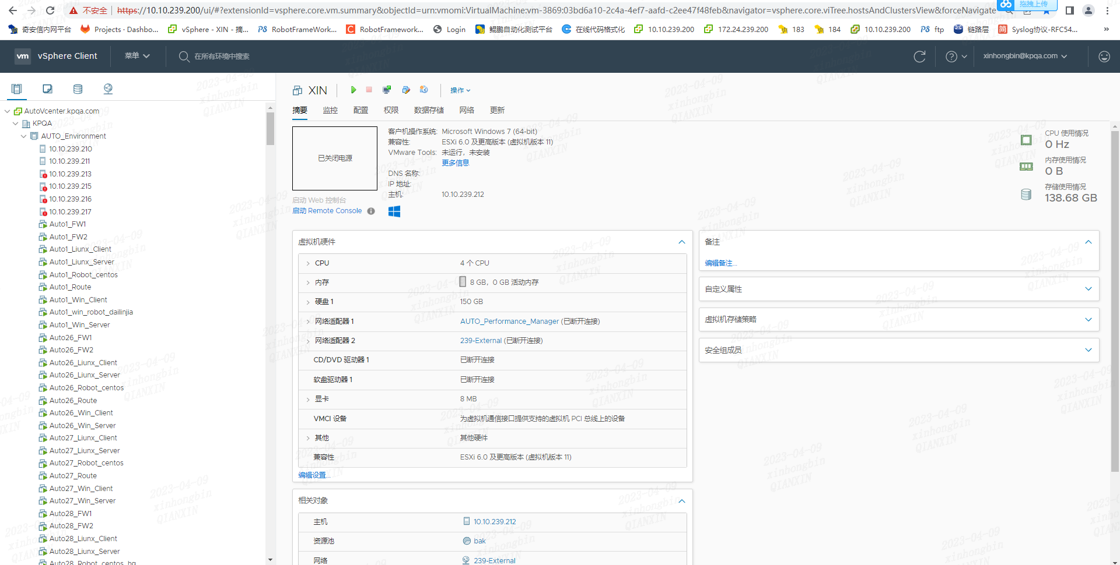Viewport: 1120px width, 565px height.
Task: Click the 在所有环境中搜索 search field
Action: pos(222,57)
